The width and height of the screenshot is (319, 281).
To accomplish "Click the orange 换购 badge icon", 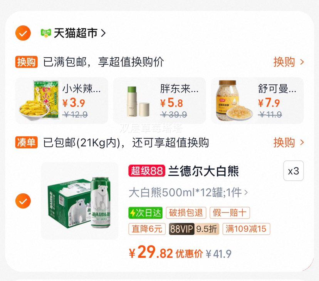I will [27, 62].
